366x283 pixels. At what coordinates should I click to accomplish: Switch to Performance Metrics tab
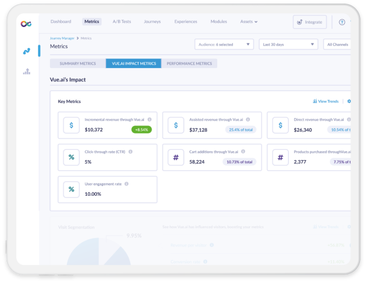[189, 63]
